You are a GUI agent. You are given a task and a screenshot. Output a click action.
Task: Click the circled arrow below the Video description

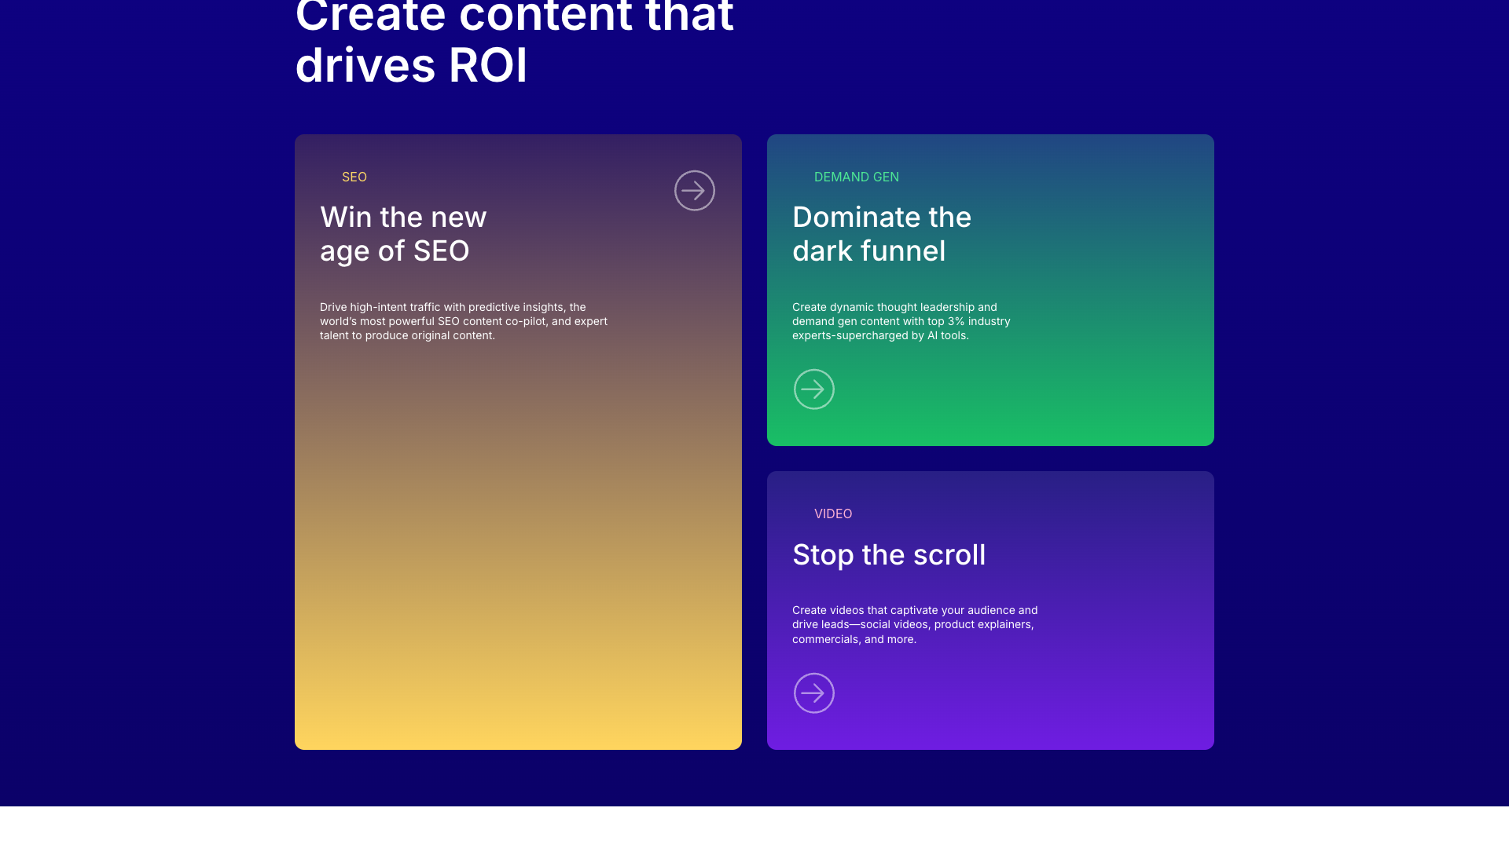813,693
